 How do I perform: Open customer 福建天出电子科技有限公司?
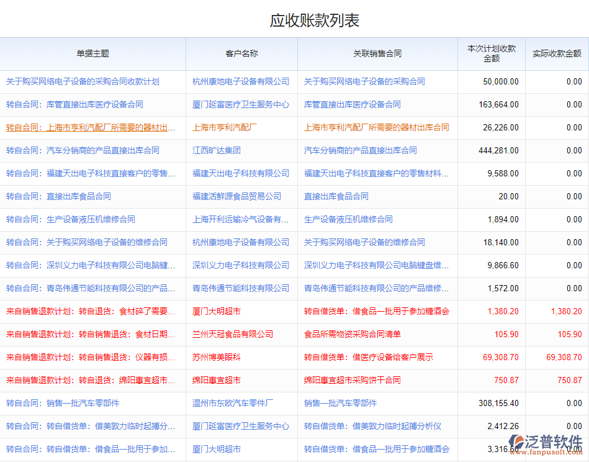click(x=241, y=173)
